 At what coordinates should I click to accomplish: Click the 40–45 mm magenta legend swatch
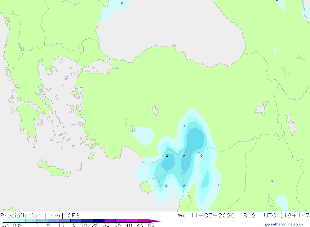click(132, 221)
